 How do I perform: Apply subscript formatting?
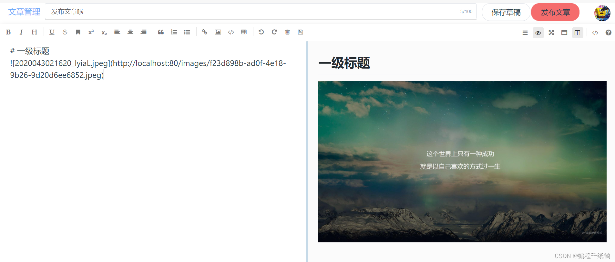pos(104,32)
